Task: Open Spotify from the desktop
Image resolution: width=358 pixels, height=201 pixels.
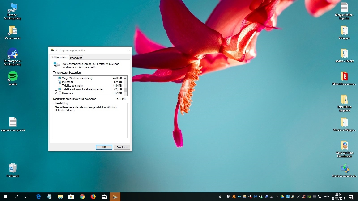Action: pos(13,76)
